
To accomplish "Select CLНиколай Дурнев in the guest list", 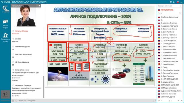I will pyautogui.click(x=168, y=97).
